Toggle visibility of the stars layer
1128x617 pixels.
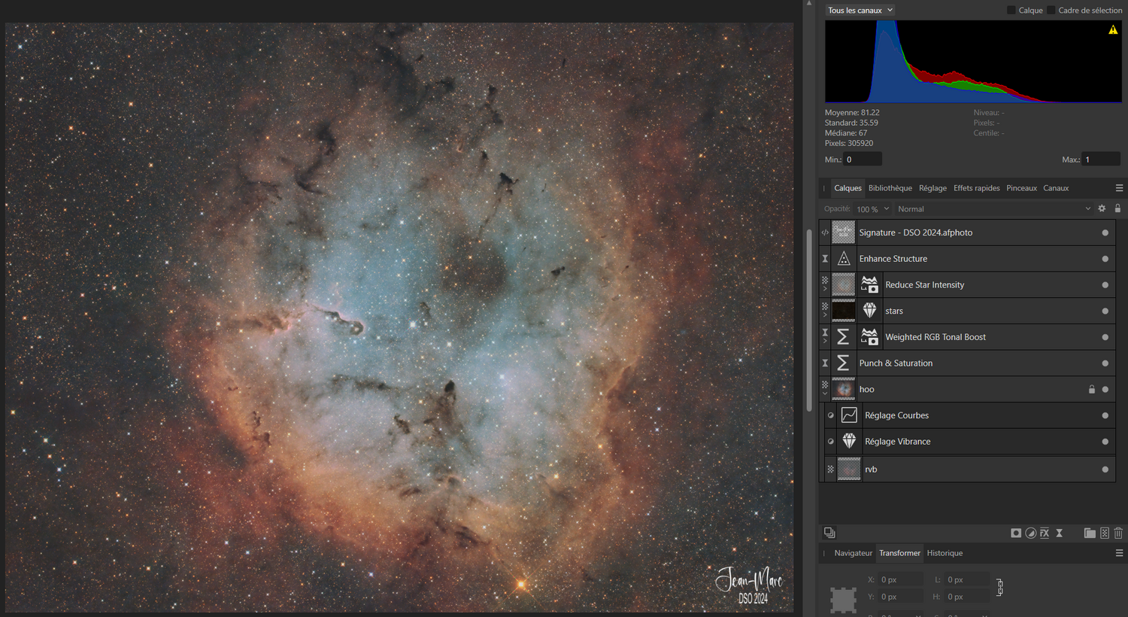tap(1105, 311)
